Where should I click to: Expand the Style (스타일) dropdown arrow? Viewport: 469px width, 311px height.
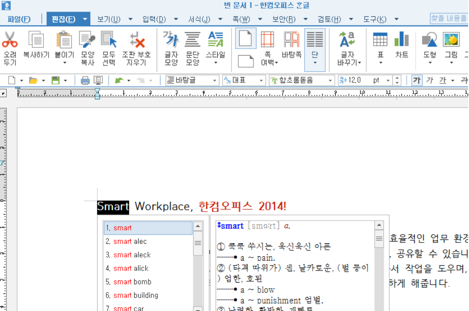coord(216,63)
